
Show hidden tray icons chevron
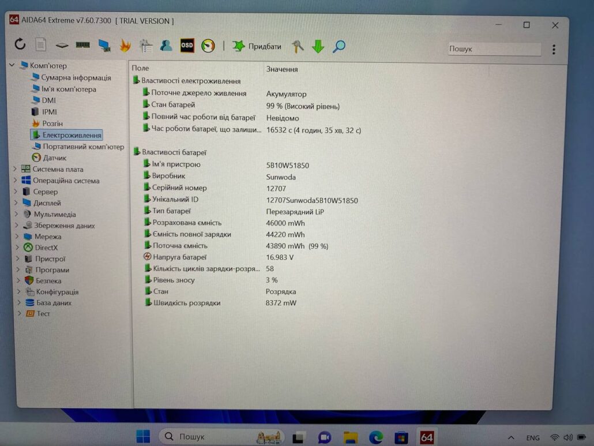[511, 438]
